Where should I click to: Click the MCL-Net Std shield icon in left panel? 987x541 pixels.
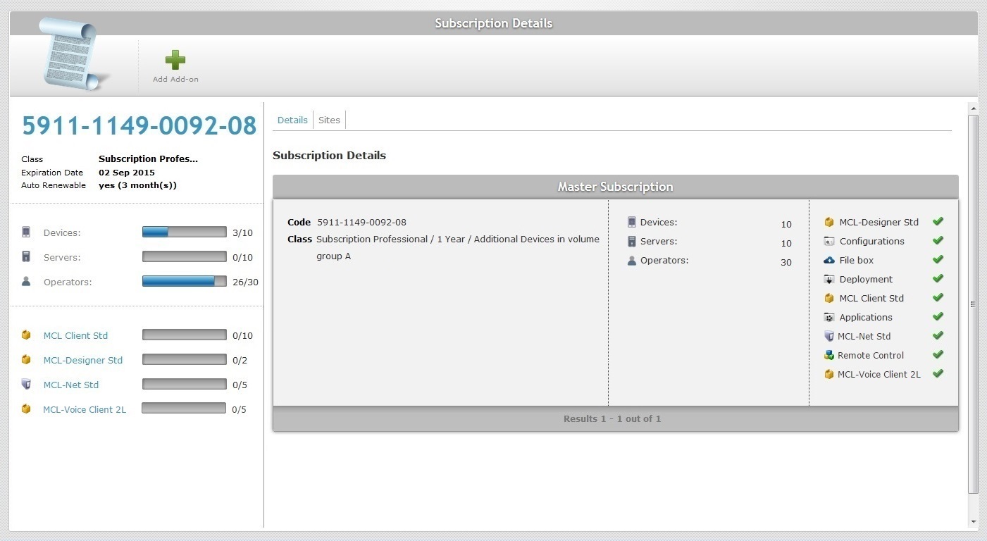26,384
